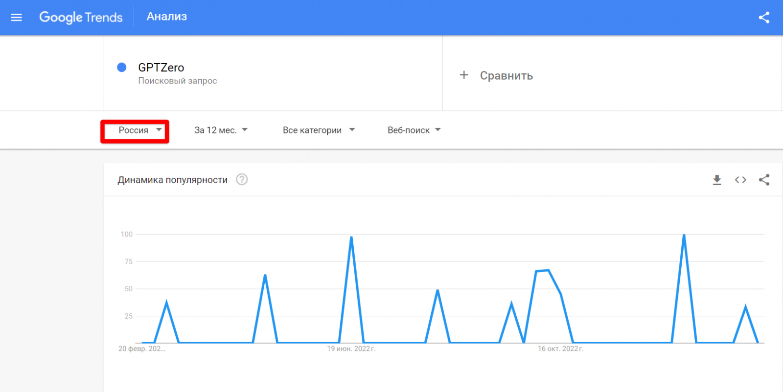
Task: Click the 16 окт. 2022 г. axis label
Action: [x=560, y=349]
